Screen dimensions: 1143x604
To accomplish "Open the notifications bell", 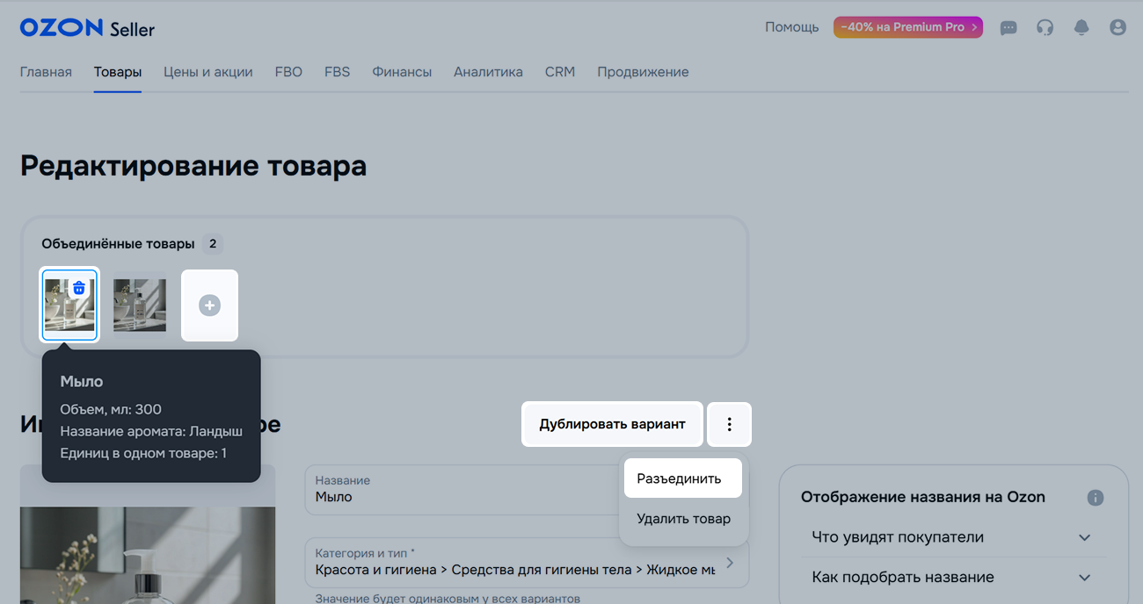I will pyautogui.click(x=1081, y=28).
